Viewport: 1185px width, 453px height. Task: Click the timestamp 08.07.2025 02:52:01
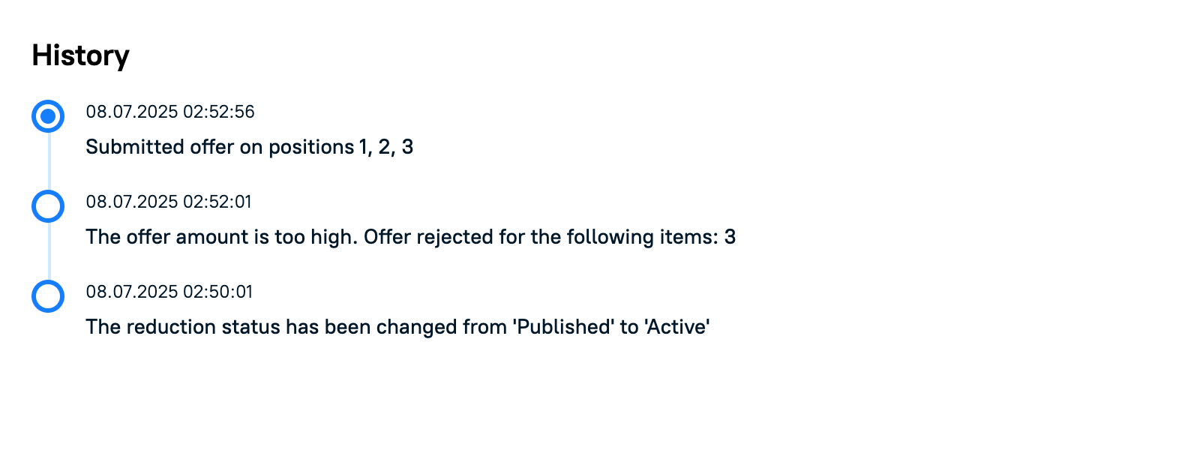click(169, 202)
